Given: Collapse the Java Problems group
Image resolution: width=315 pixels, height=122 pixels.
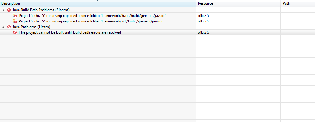Looking at the screenshot, I should [x=3, y=27].
